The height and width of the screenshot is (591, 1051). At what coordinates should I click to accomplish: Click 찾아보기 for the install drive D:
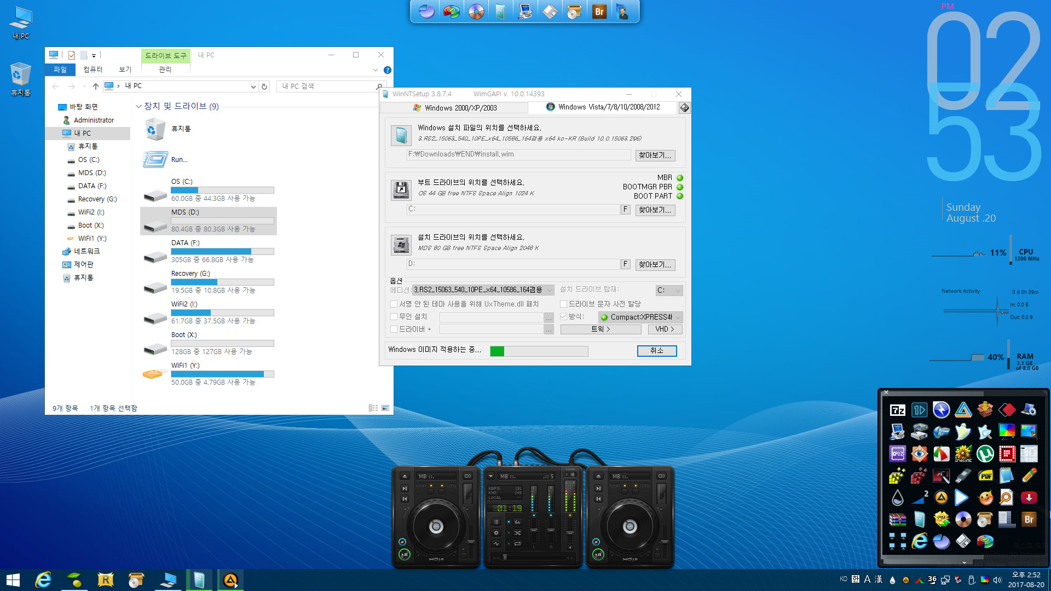tap(655, 265)
